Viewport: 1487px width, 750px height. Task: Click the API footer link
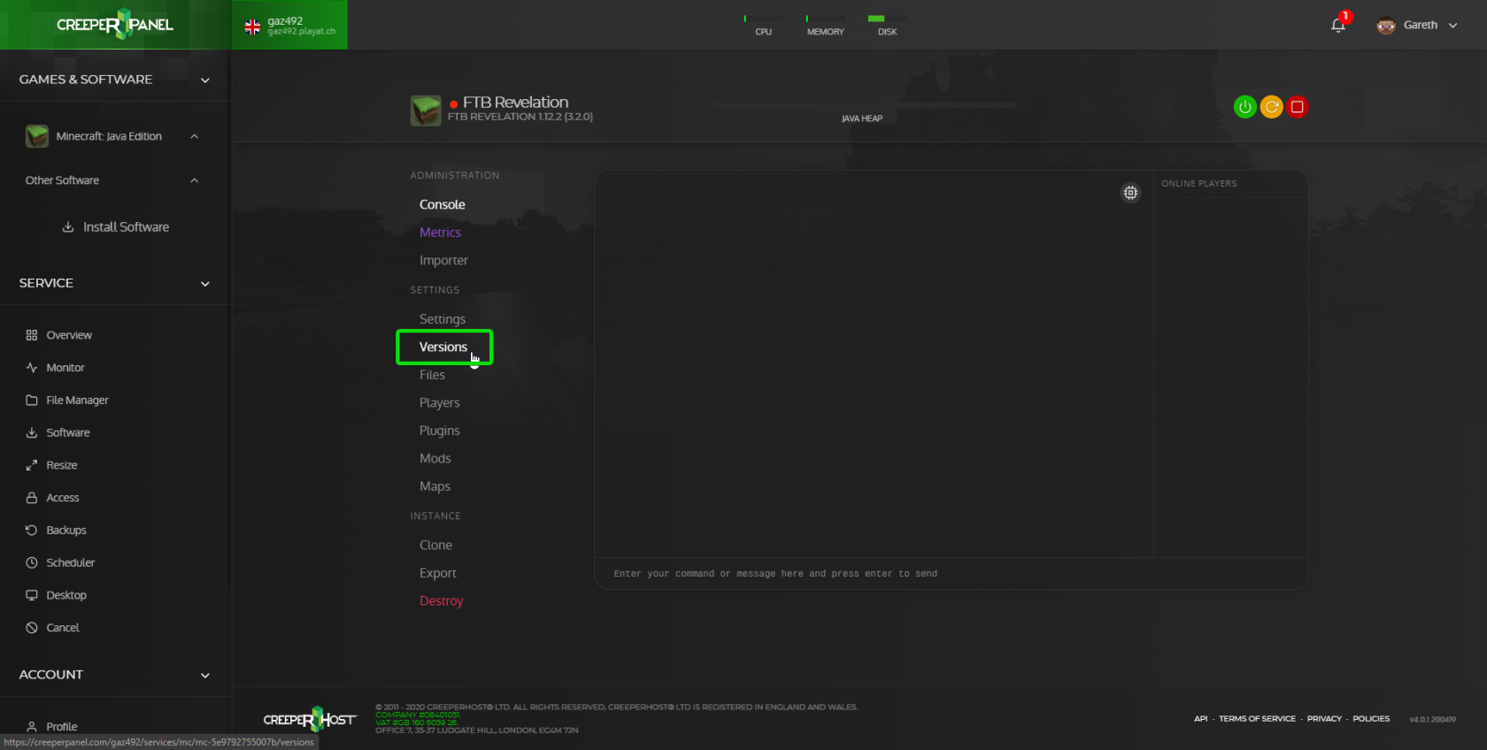[1200, 719]
